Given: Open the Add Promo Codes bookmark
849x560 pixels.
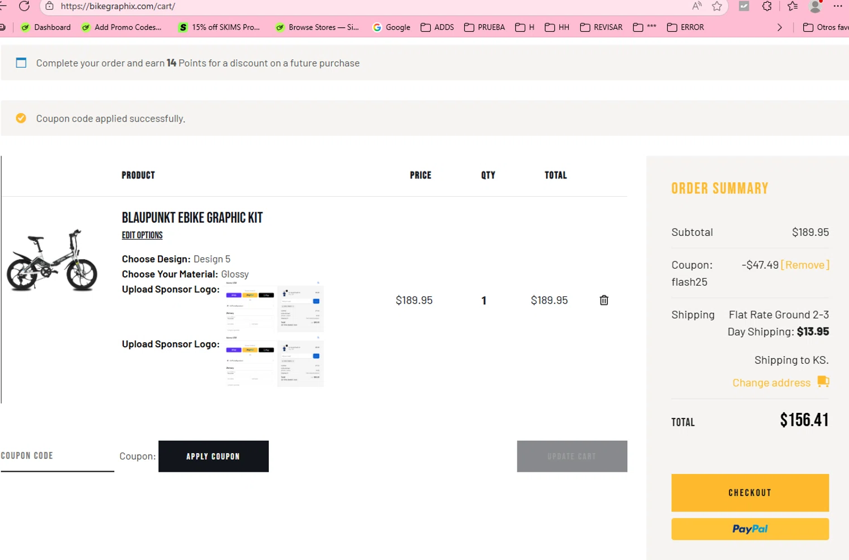Looking at the screenshot, I should coord(122,27).
